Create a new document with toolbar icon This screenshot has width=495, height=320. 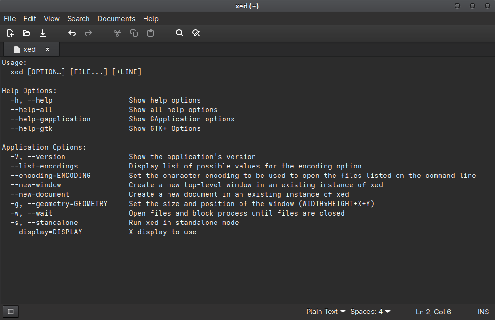(10, 33)
